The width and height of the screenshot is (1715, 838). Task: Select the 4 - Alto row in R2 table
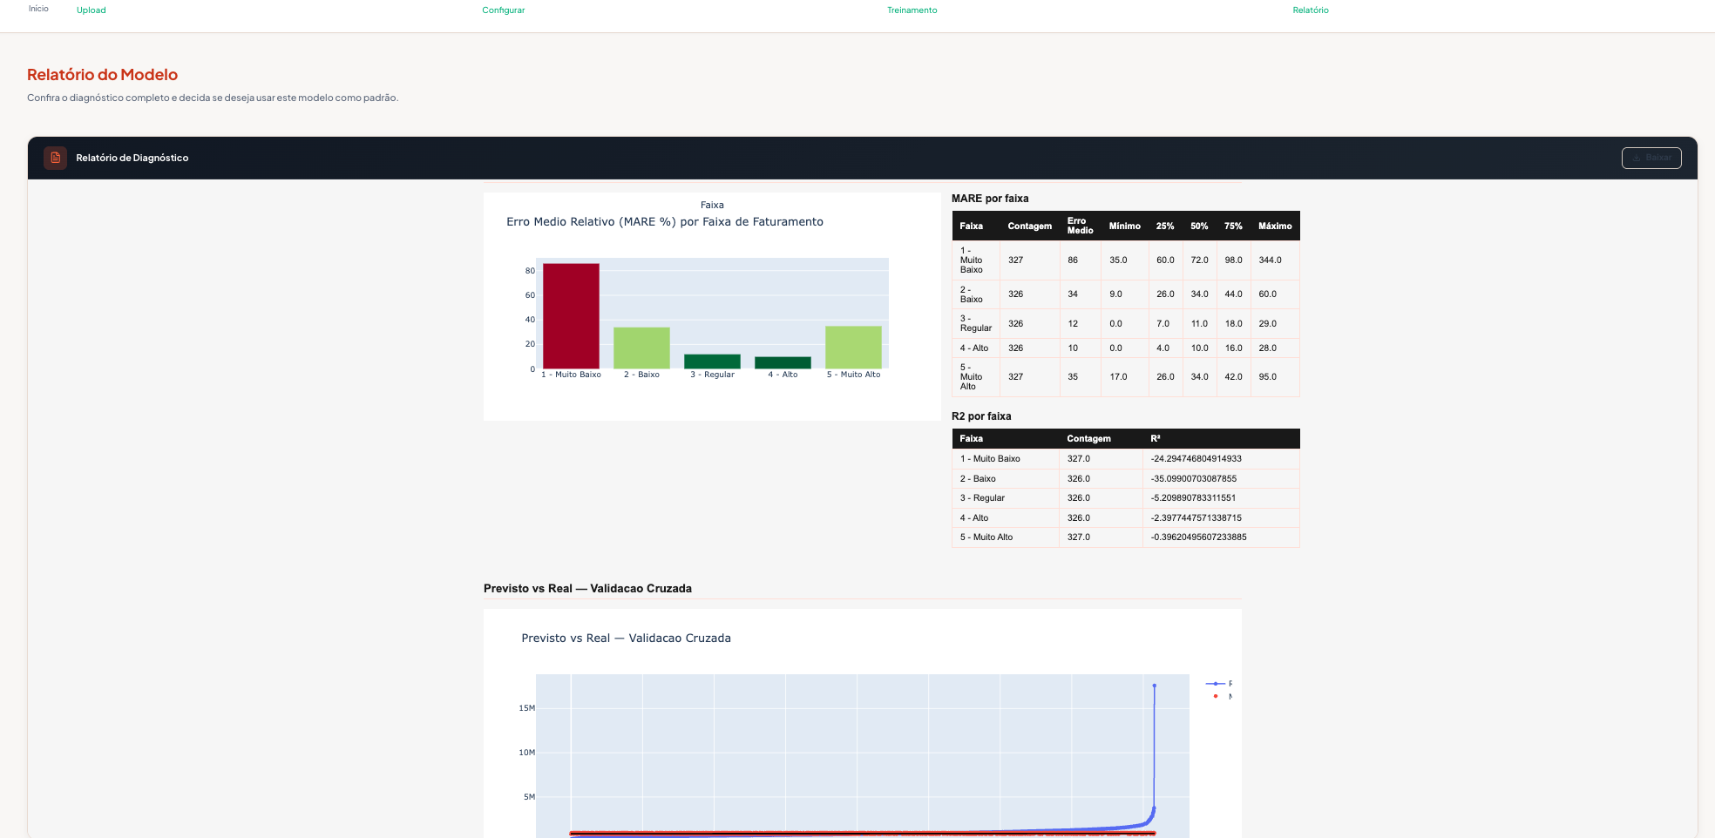(x=1125, y=517)
